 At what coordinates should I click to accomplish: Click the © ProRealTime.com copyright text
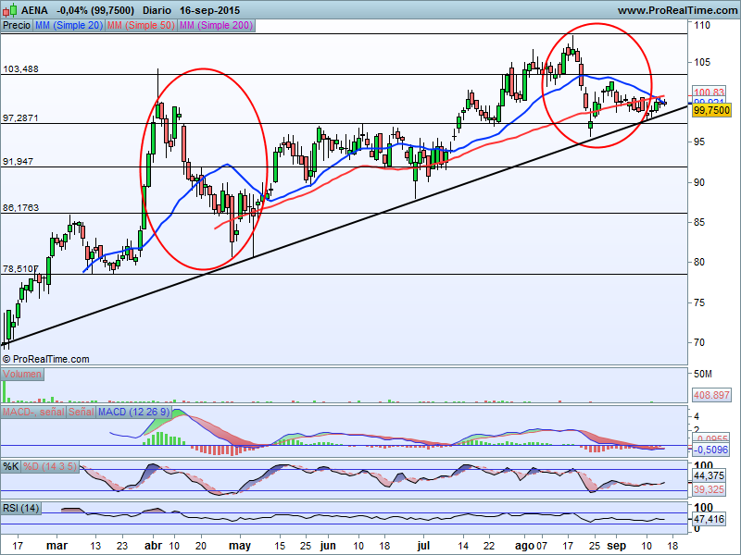click(46, 358)
